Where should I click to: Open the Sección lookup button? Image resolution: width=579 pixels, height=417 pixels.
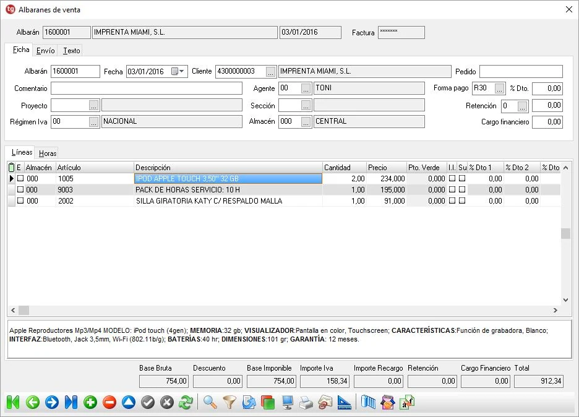306,106
